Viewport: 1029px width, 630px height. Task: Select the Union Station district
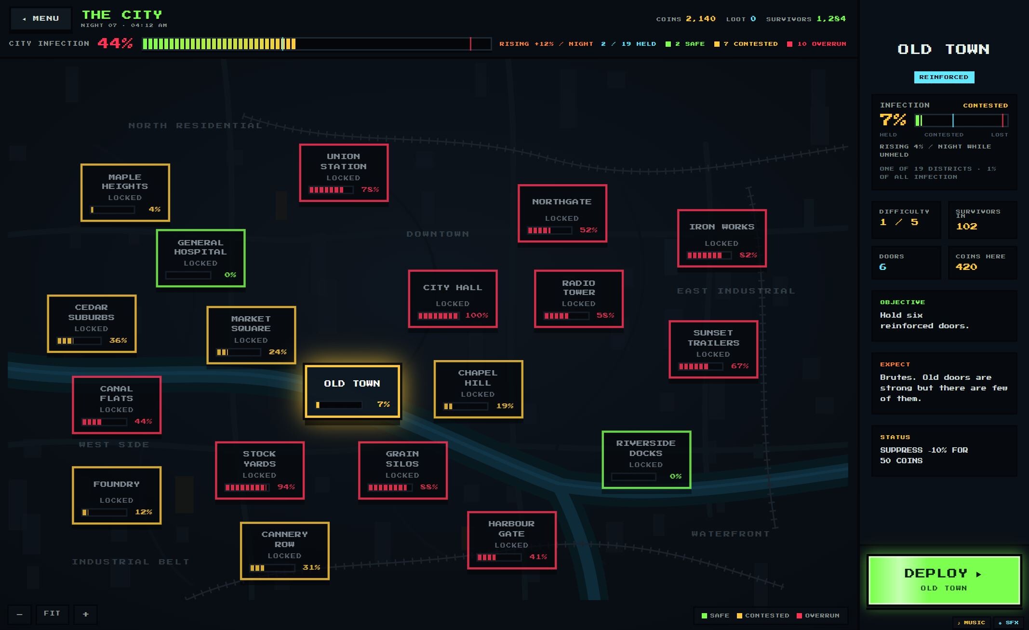[x=344, y=173]
